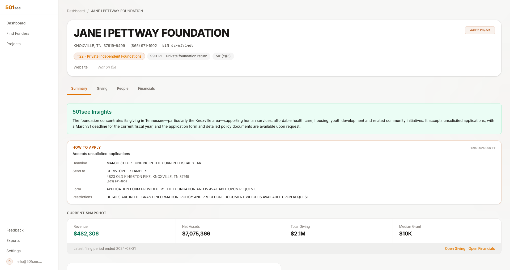Open Settings in the sidebar
The width and height of the screenshot is (510, 270).
pos(14,251)
